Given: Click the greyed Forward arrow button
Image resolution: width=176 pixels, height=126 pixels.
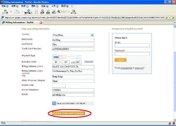Looking at the screenshot, I should tap(17, 12).
